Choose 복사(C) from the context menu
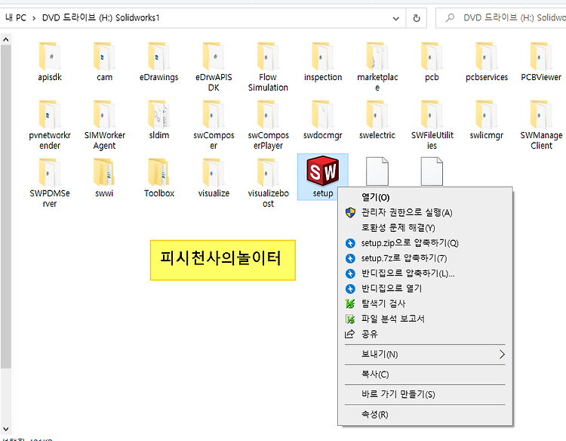This screenshot has height=441, width=566. (425, 375)
